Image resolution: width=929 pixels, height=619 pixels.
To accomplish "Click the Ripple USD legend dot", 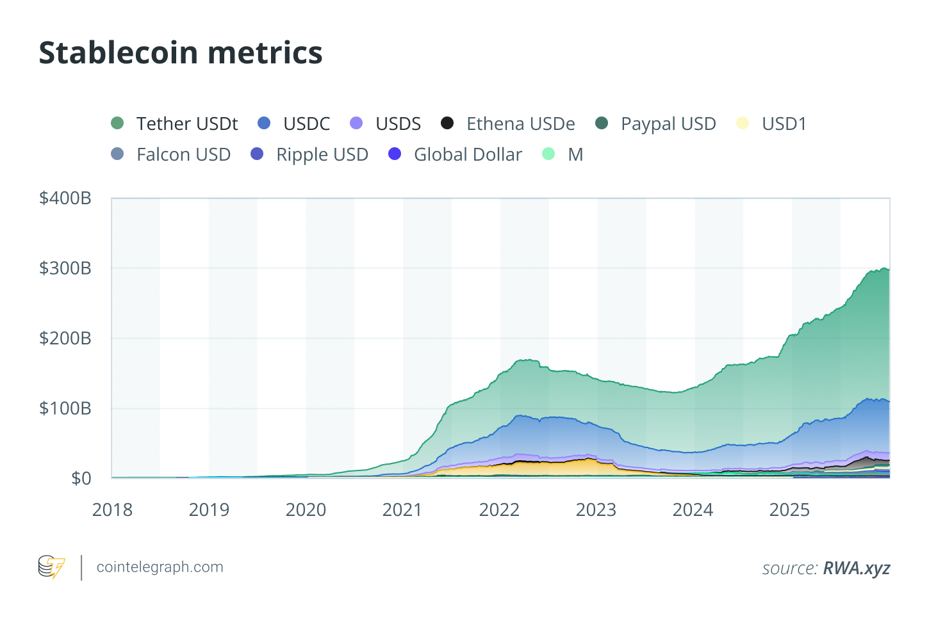I will pos(257,154).
